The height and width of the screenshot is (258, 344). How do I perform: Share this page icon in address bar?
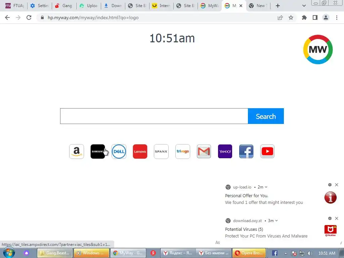tap(280, 17)
